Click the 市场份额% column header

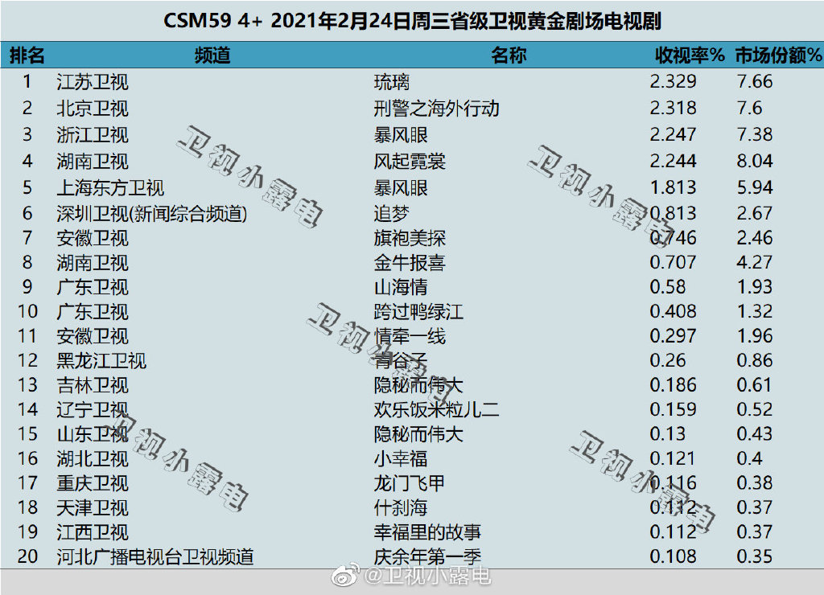(778, 55)
